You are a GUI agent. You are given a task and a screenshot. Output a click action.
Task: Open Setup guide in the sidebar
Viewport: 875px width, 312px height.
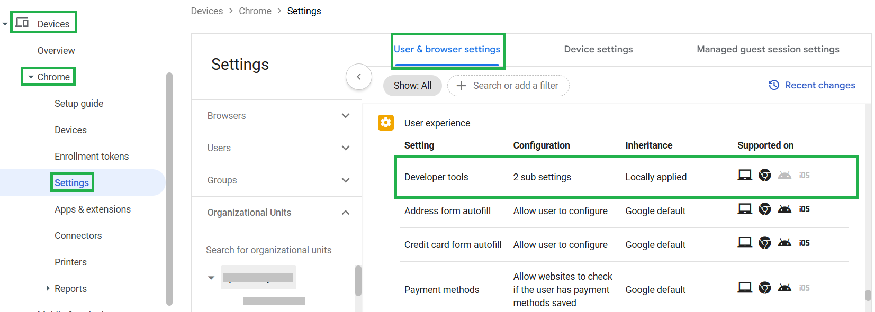pos(79,104)
